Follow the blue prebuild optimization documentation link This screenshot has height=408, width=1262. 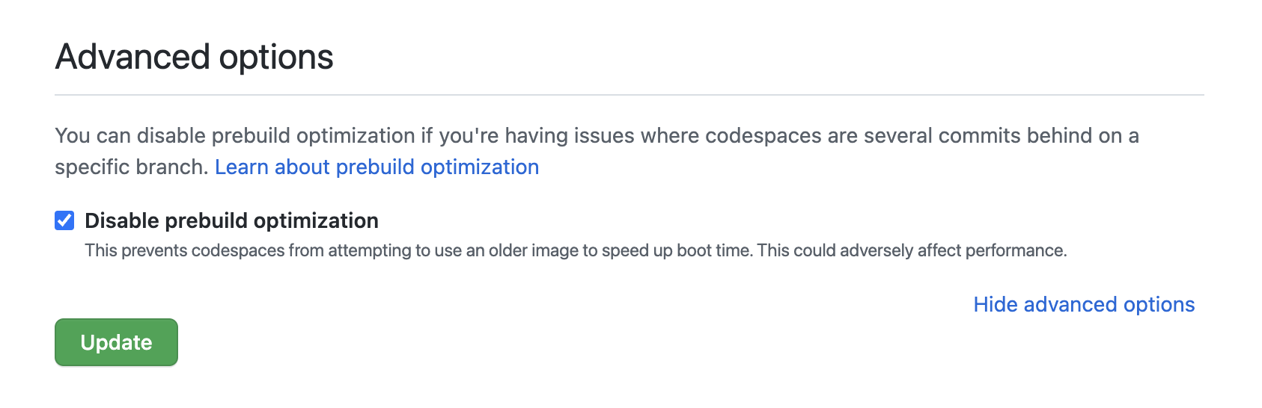click(377, 167)
